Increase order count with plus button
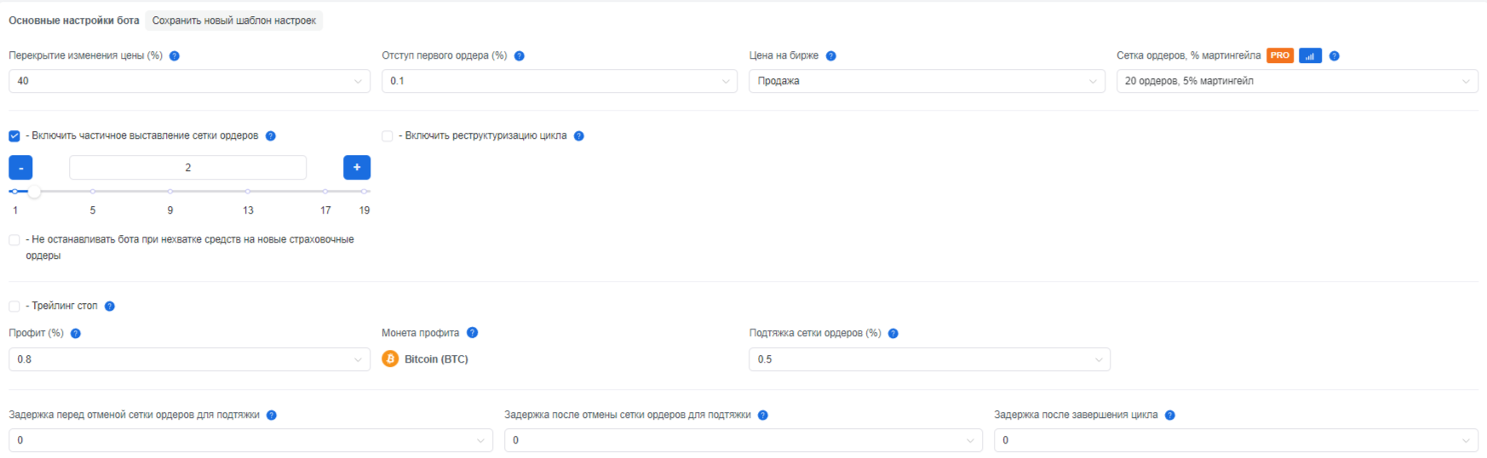1487x458 pixels. pyautogui.click(x=357, y=168)
